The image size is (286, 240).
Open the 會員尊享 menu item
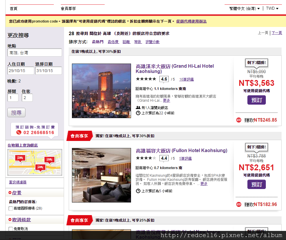68,8
